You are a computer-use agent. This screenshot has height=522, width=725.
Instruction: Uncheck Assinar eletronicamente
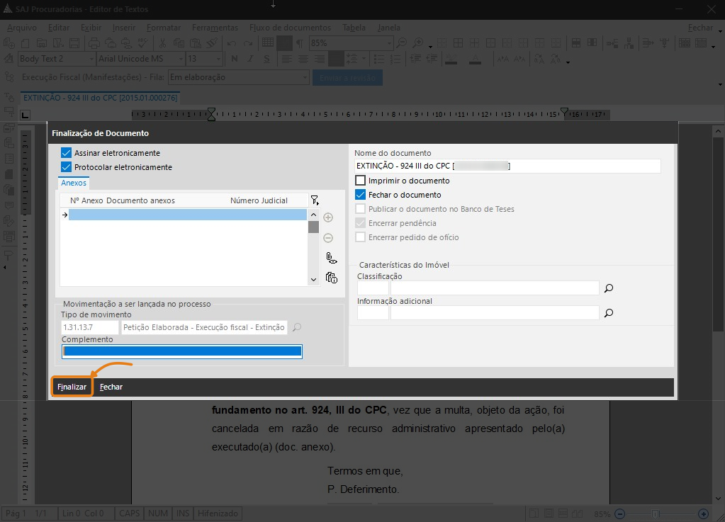tap(67, 153)
